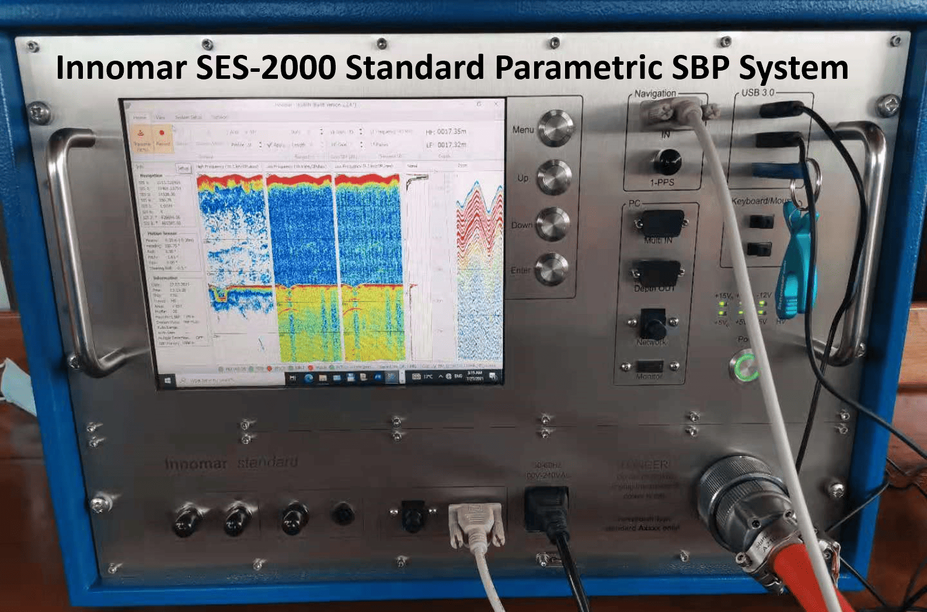
Task: Click the active SES app taskbar icon
Action: [x=392, y=377]
